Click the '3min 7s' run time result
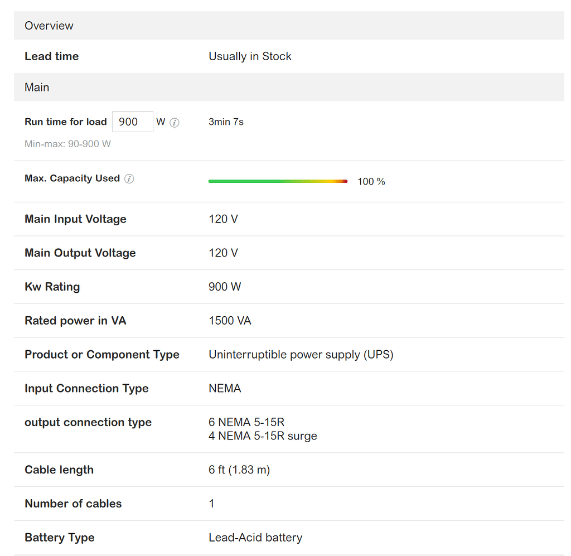This screenshot has width=571, height=556. pyautogui.click(x=226, y=122)
